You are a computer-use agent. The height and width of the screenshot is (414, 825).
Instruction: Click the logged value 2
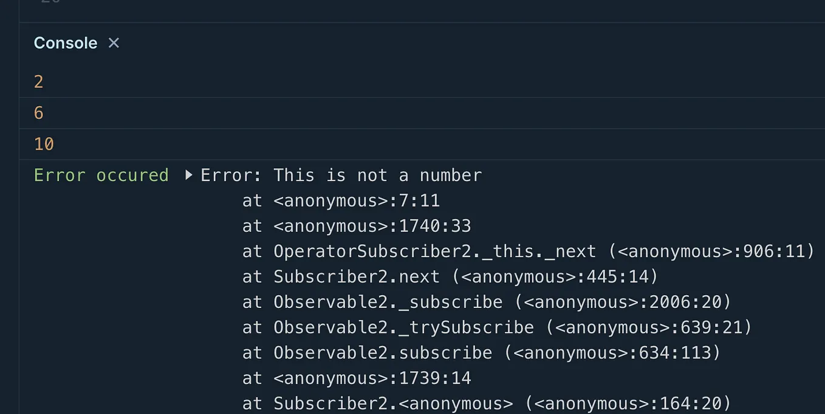[38, 81]
